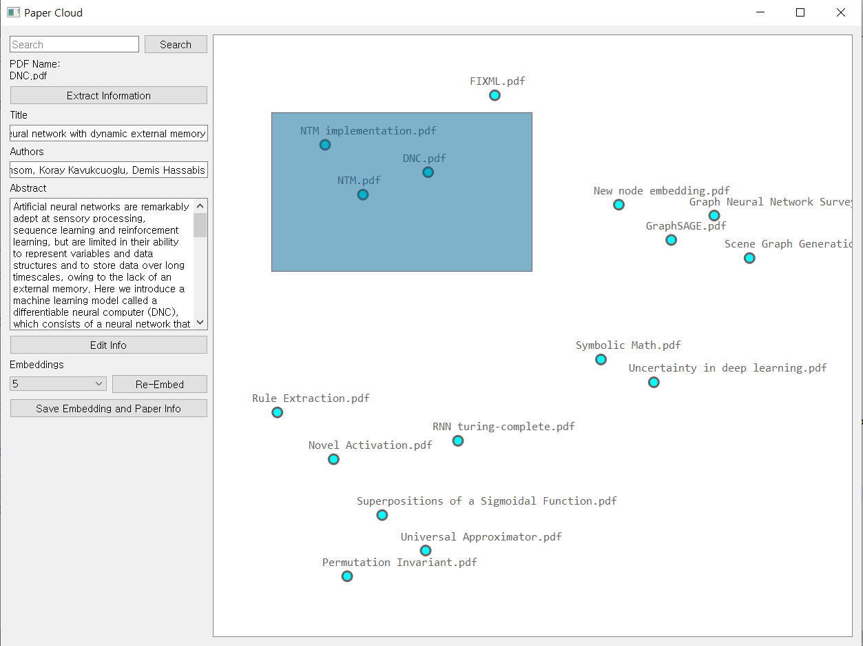Click the Novel Activation.pdf label

coord(371,445)
